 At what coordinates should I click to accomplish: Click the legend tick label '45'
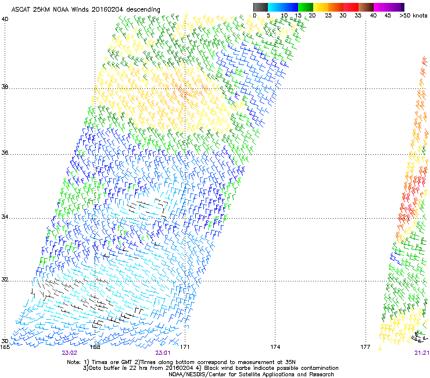388,16
